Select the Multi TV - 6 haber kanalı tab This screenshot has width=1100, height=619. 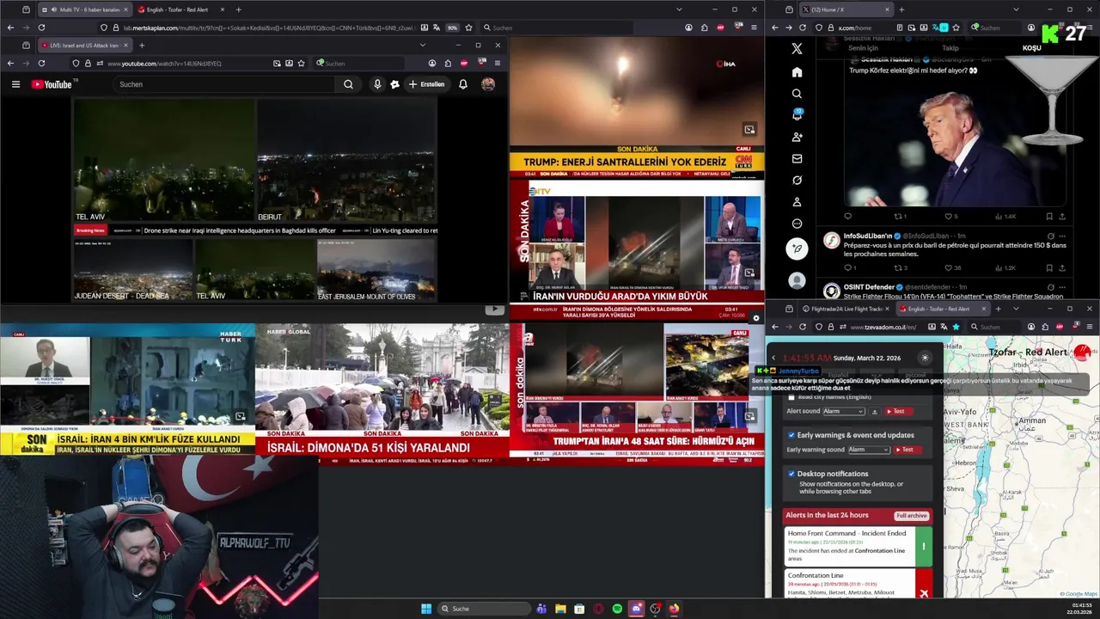point(83,9)
